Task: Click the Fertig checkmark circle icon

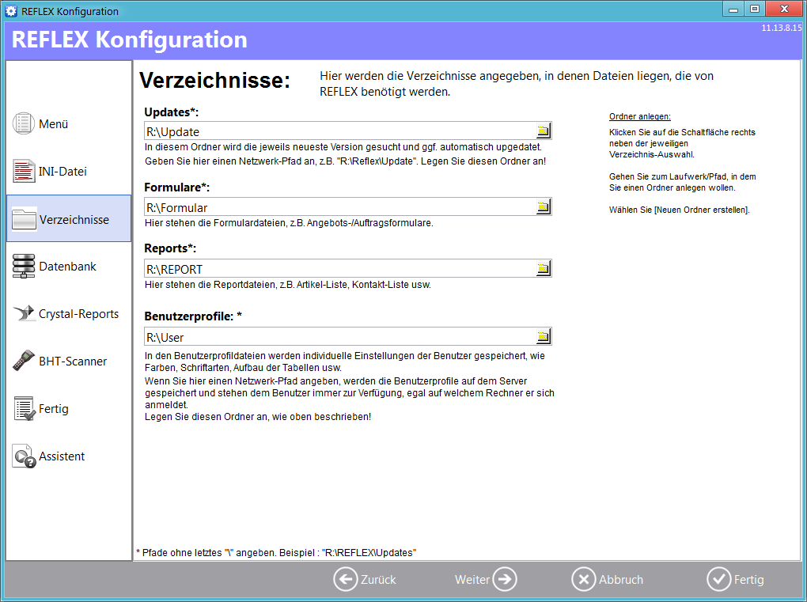Action: tap(718, 579)
